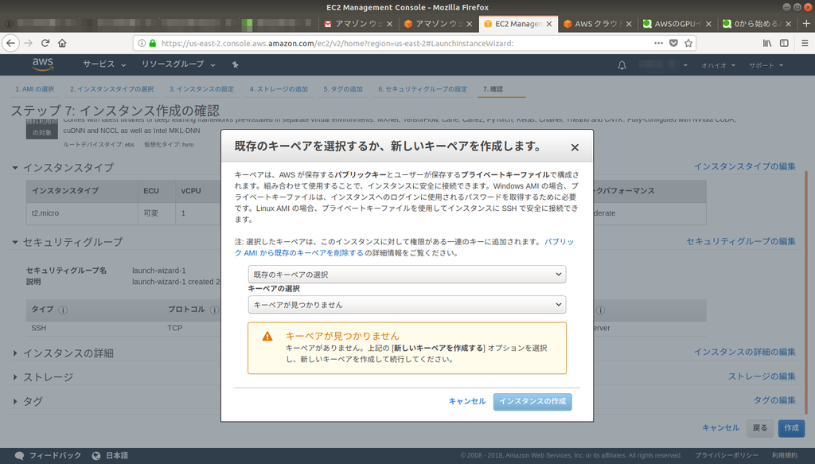Open the リソースグループ menu

point(178,64)
